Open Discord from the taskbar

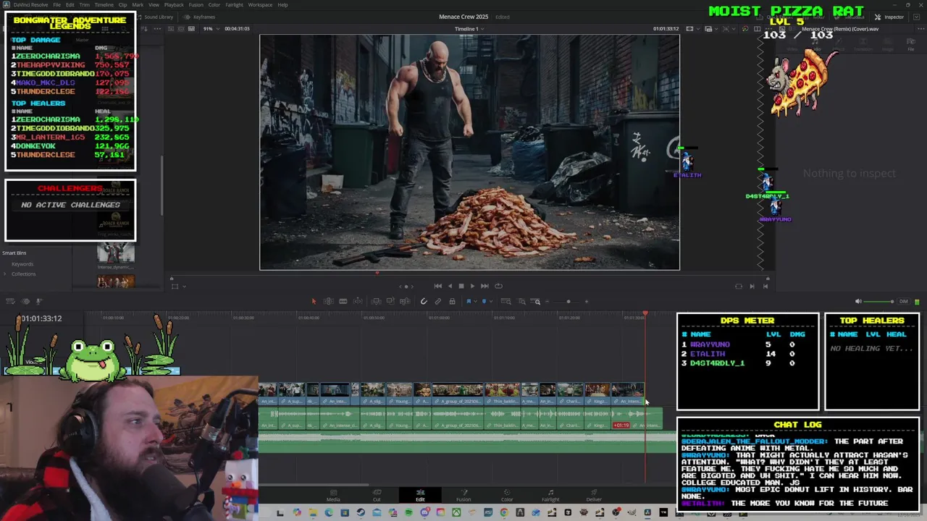tap(425, 513)
